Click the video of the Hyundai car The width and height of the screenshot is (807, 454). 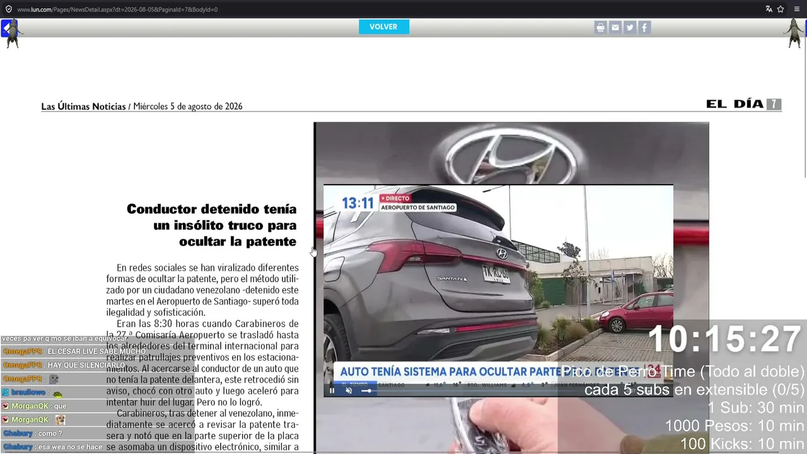(x=498, y=291)
